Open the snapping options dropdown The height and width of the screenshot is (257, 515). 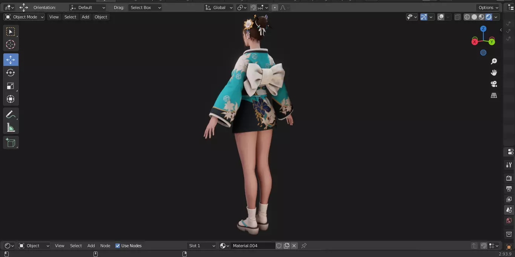tap(264, 8)
